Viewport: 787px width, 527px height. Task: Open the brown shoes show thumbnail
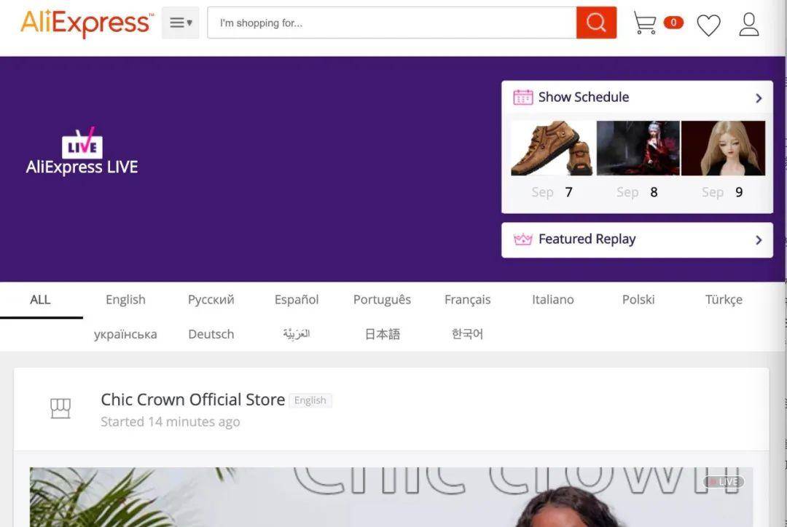(x=552, y=148)
